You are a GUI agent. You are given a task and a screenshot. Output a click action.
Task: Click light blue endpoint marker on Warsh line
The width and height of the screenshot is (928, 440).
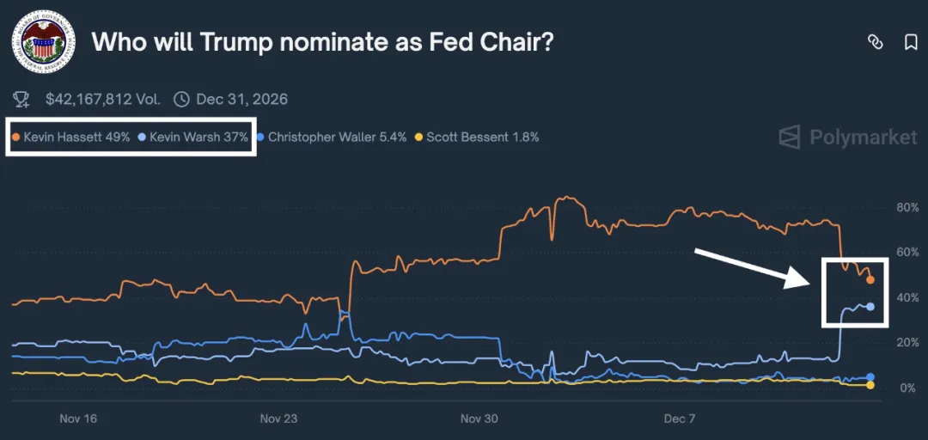(x=870, y=307)
